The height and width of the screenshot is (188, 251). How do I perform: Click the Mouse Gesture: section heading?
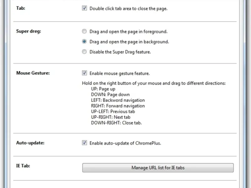33,73
